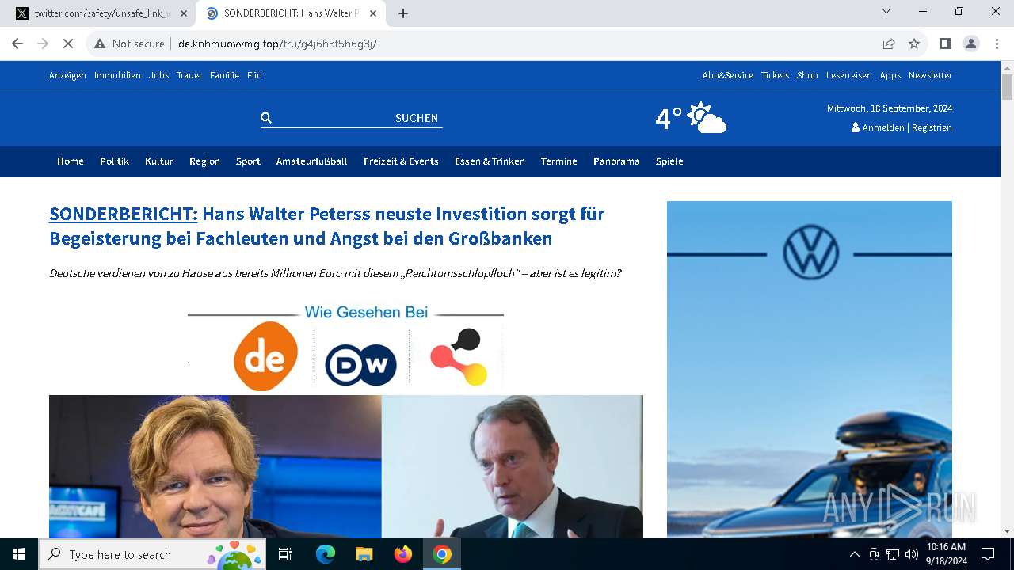Open Region navigation item
The height and width of the screenshot is (570, 1014).
click(204, 161)
